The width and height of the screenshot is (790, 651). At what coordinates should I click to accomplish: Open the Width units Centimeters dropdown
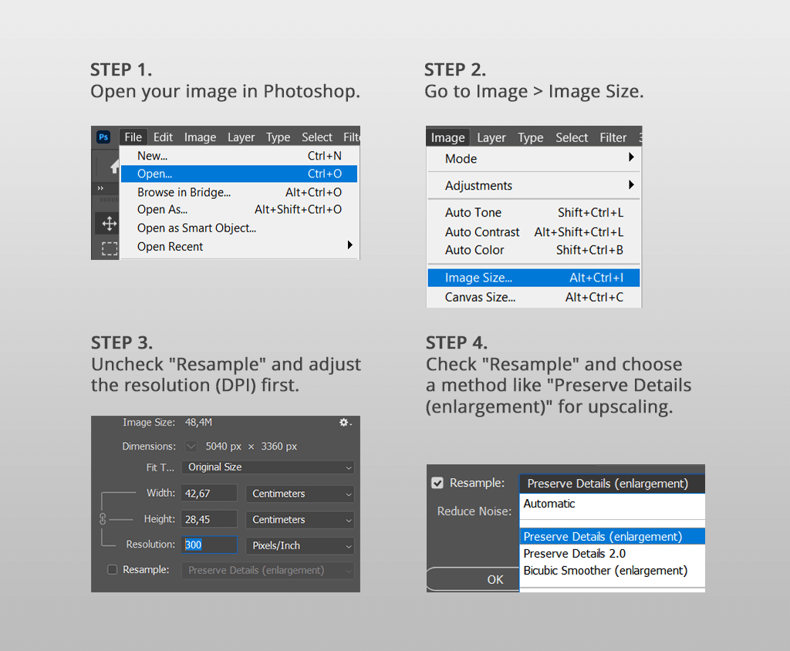click(300, 494)
